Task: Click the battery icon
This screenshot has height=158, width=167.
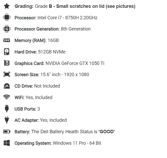Action: [x=7, y=132]
